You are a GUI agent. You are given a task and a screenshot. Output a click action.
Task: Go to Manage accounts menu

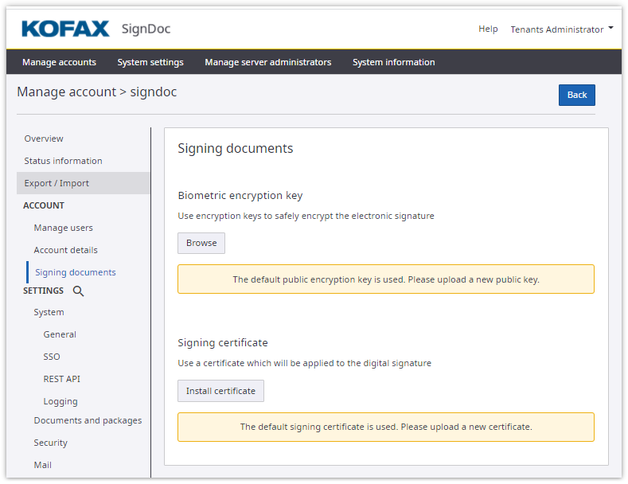59,62
